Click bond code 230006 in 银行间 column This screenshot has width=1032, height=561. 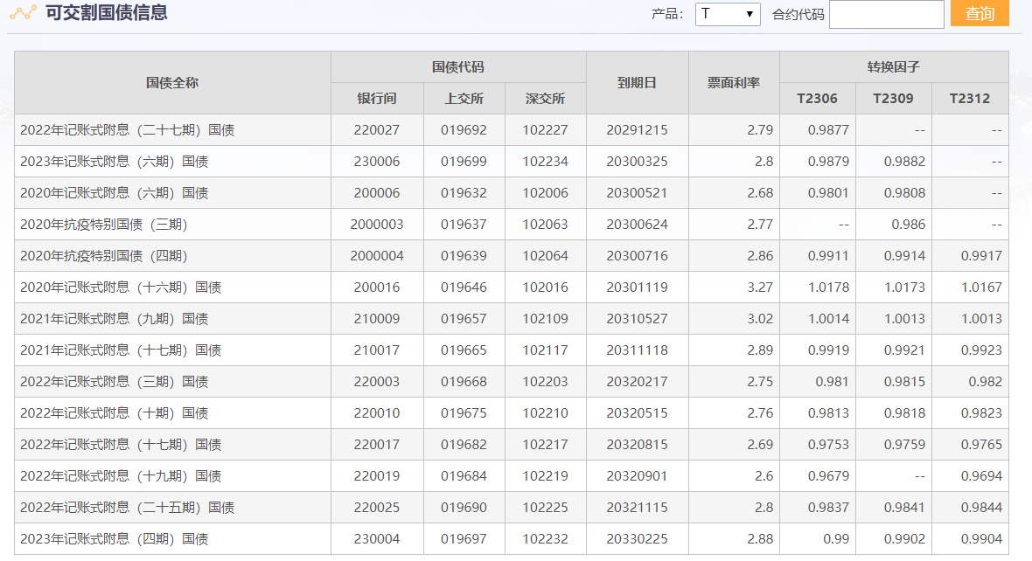coord(377,162)
